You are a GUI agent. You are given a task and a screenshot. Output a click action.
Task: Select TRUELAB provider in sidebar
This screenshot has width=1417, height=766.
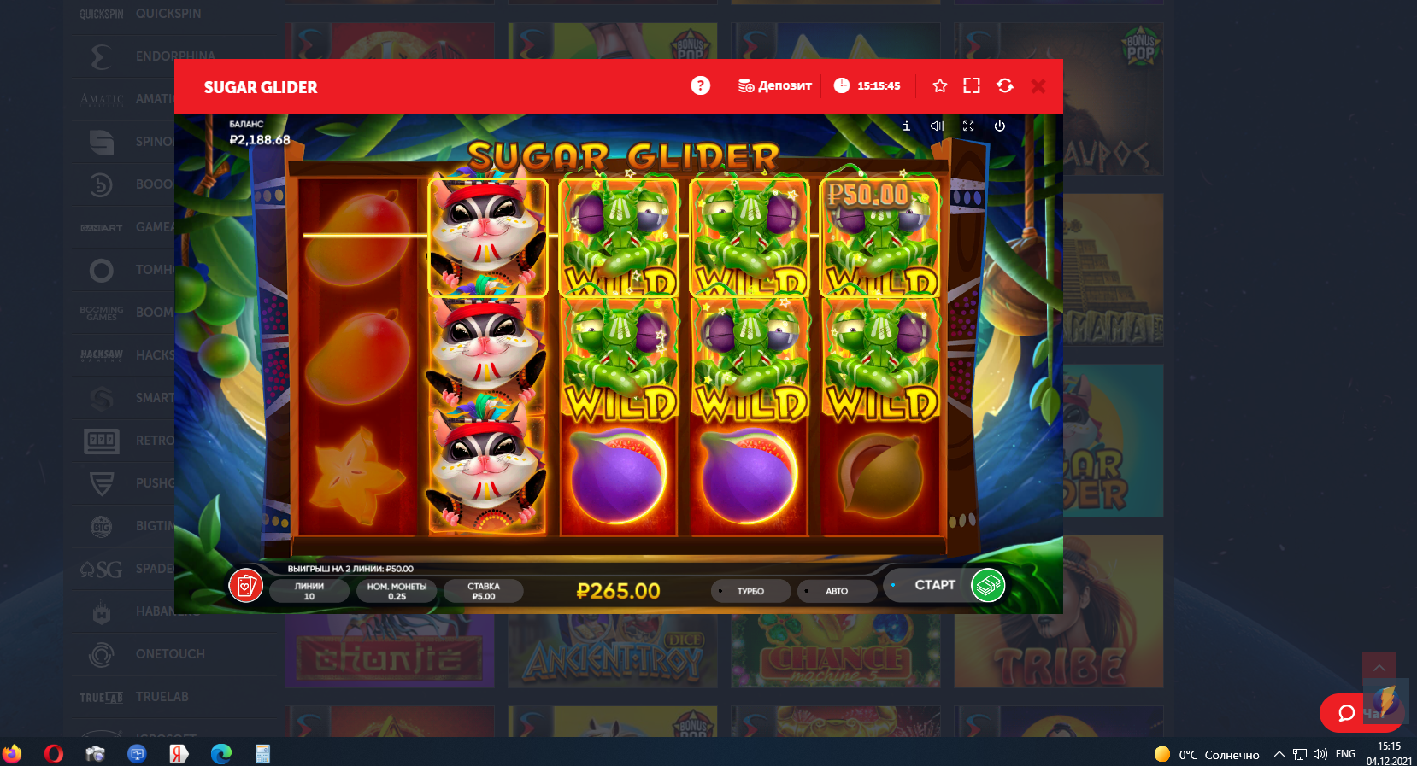(162, 697)
